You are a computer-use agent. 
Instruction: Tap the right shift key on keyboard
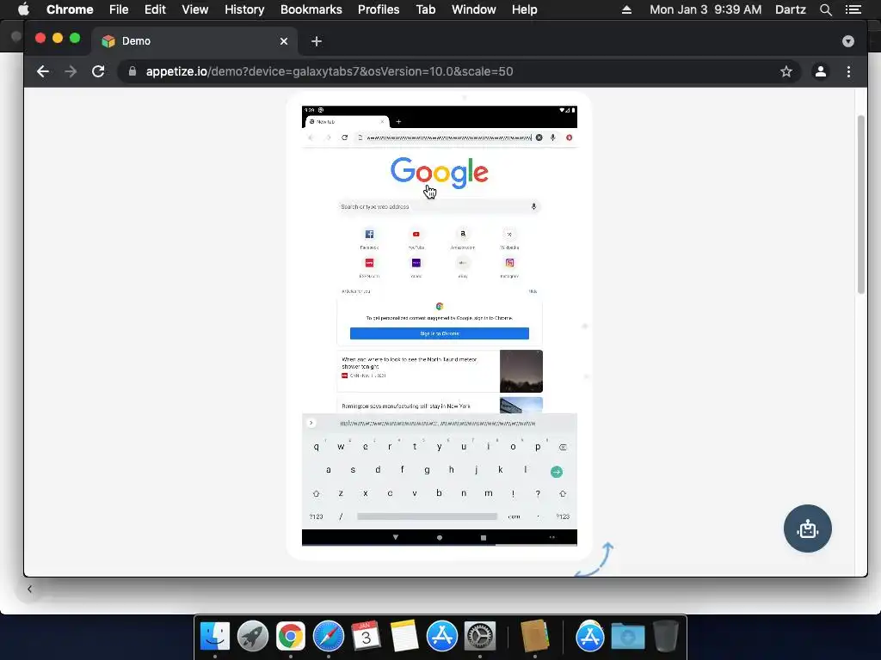563,494
